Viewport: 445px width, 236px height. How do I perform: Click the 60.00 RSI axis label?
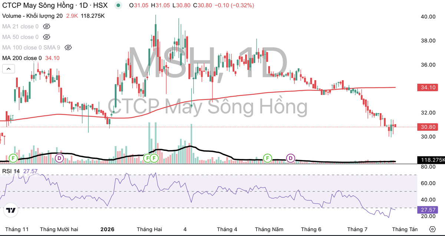pos(428,183)
